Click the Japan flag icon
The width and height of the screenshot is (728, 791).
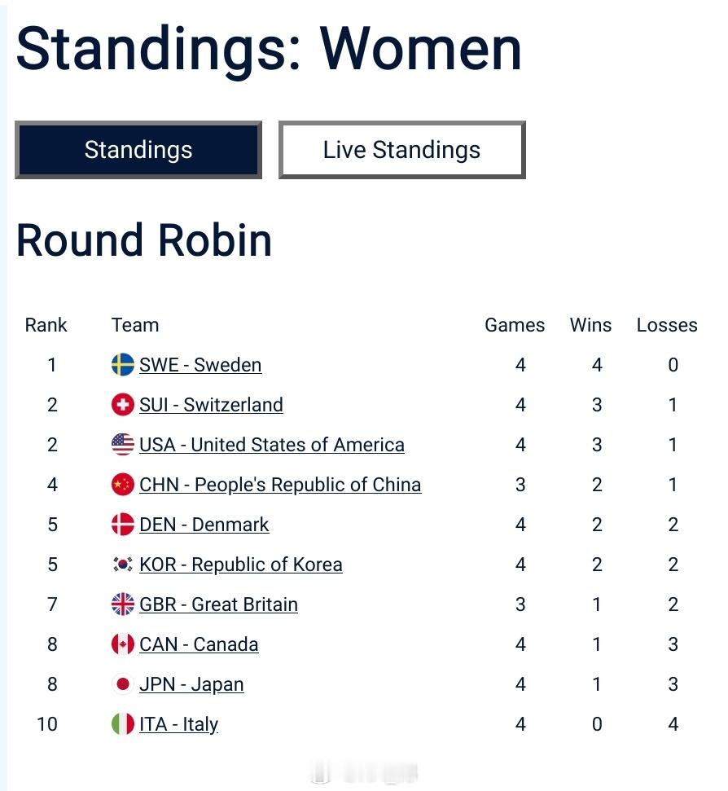point(122,684)
